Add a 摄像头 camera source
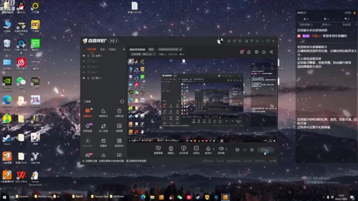358x201 pixels. [x=171, y=150]
